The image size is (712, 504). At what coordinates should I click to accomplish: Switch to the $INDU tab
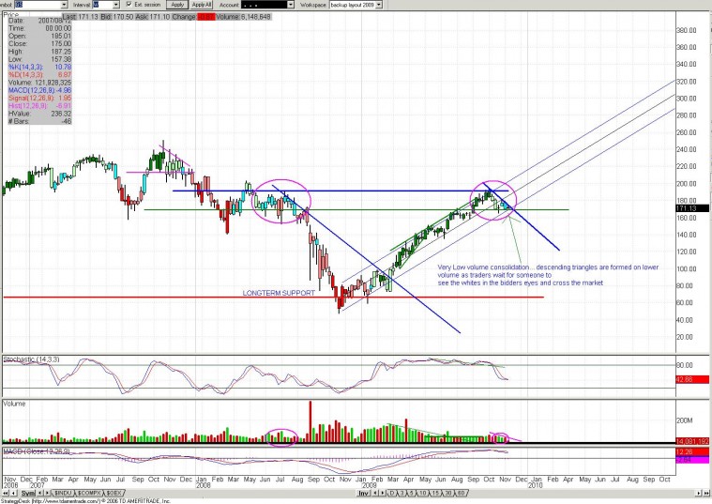[x=63, y=493]
